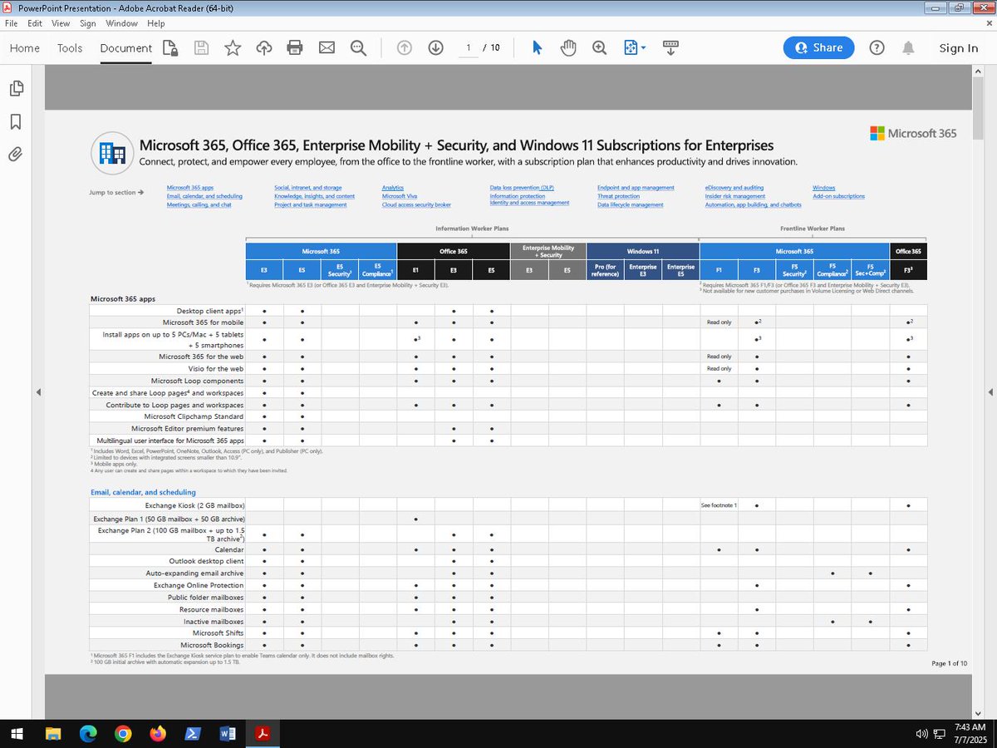997x748 pixels.
Task: Open the find text magnifier
Action: click(x=358, y=47)
